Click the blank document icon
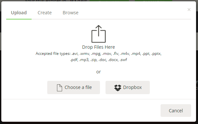This screenshot has height=124, width=198. [x=60, y=88]
